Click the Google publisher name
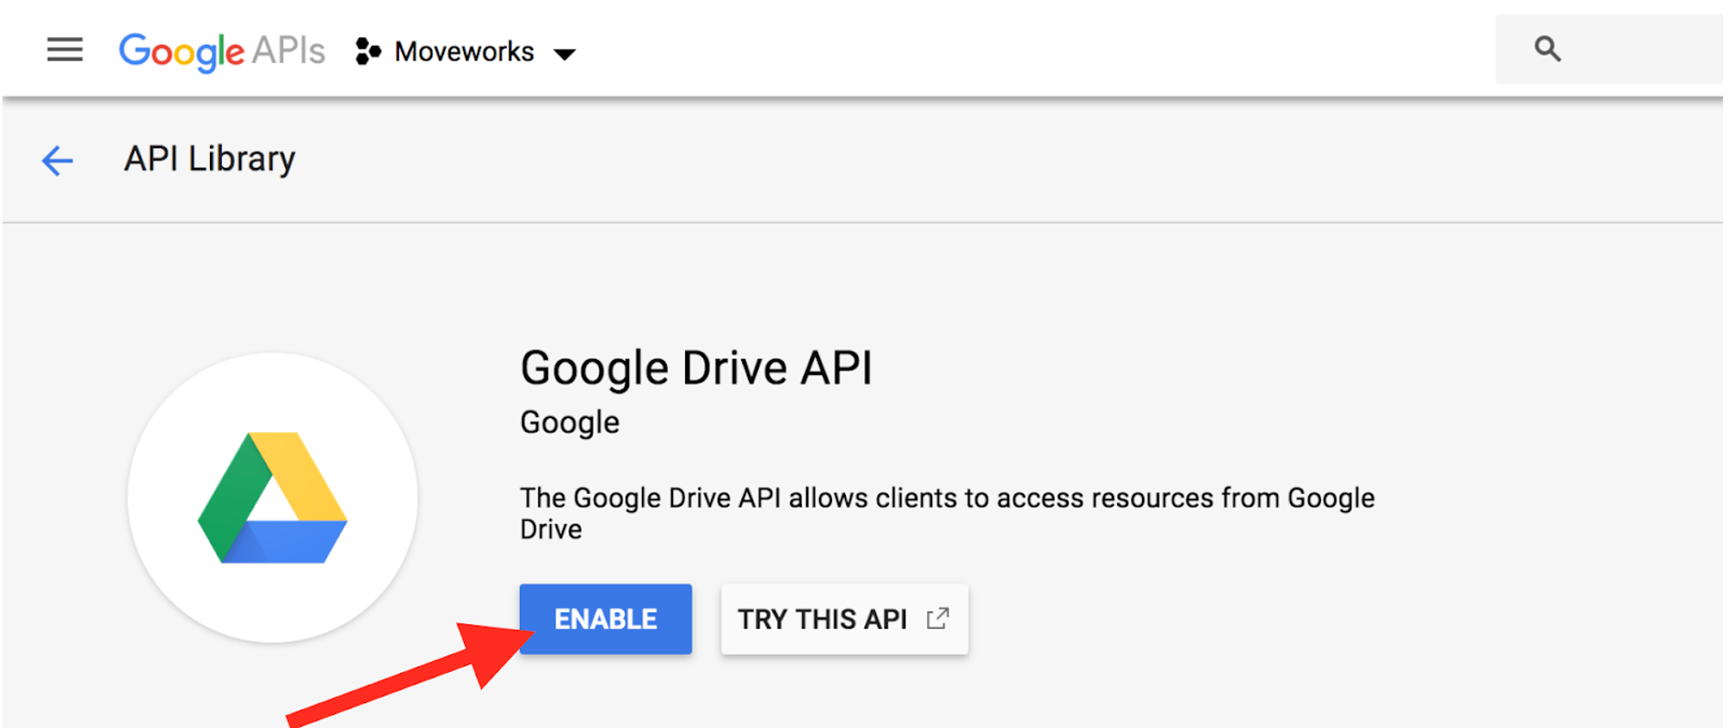This screenshot has width=1728, height=728. [x=570, y=422]
